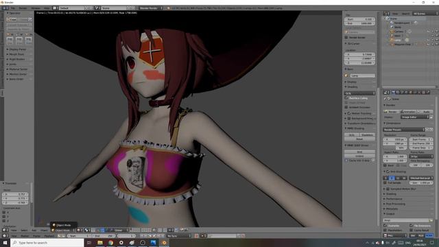Open the File menu

pos(13,8)
